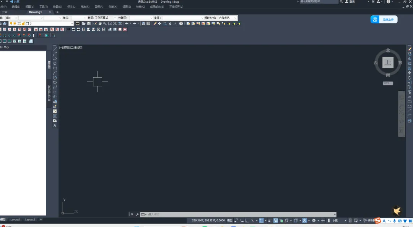The height and width of the screenshot is (227, 413).
Task: Open the layer selection dropdown showing 0
Action: pos(41,24)
